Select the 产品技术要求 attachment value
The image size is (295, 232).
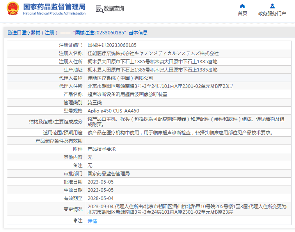click(101, 149)
